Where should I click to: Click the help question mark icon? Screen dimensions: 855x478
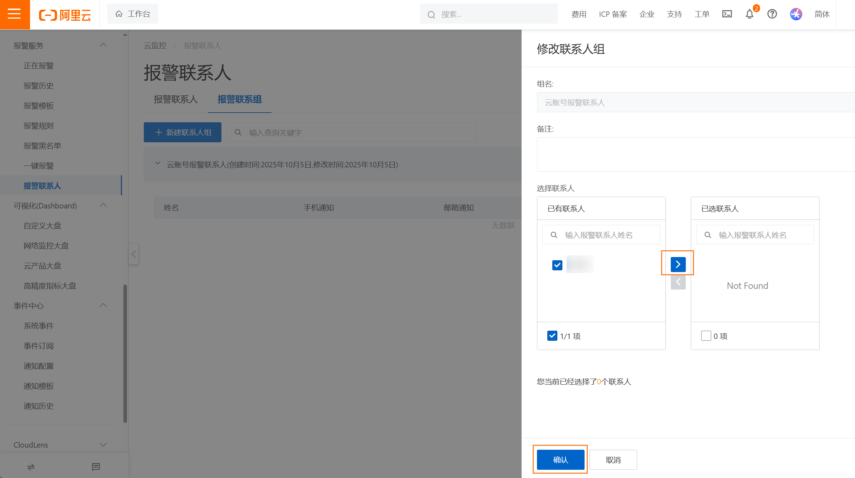[772, 14]
